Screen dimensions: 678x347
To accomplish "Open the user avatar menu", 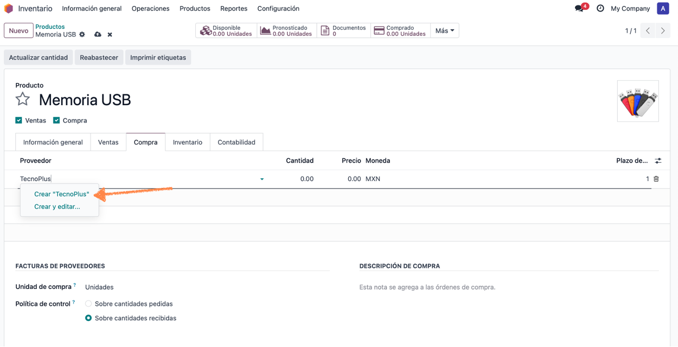I will coord(663,9).
